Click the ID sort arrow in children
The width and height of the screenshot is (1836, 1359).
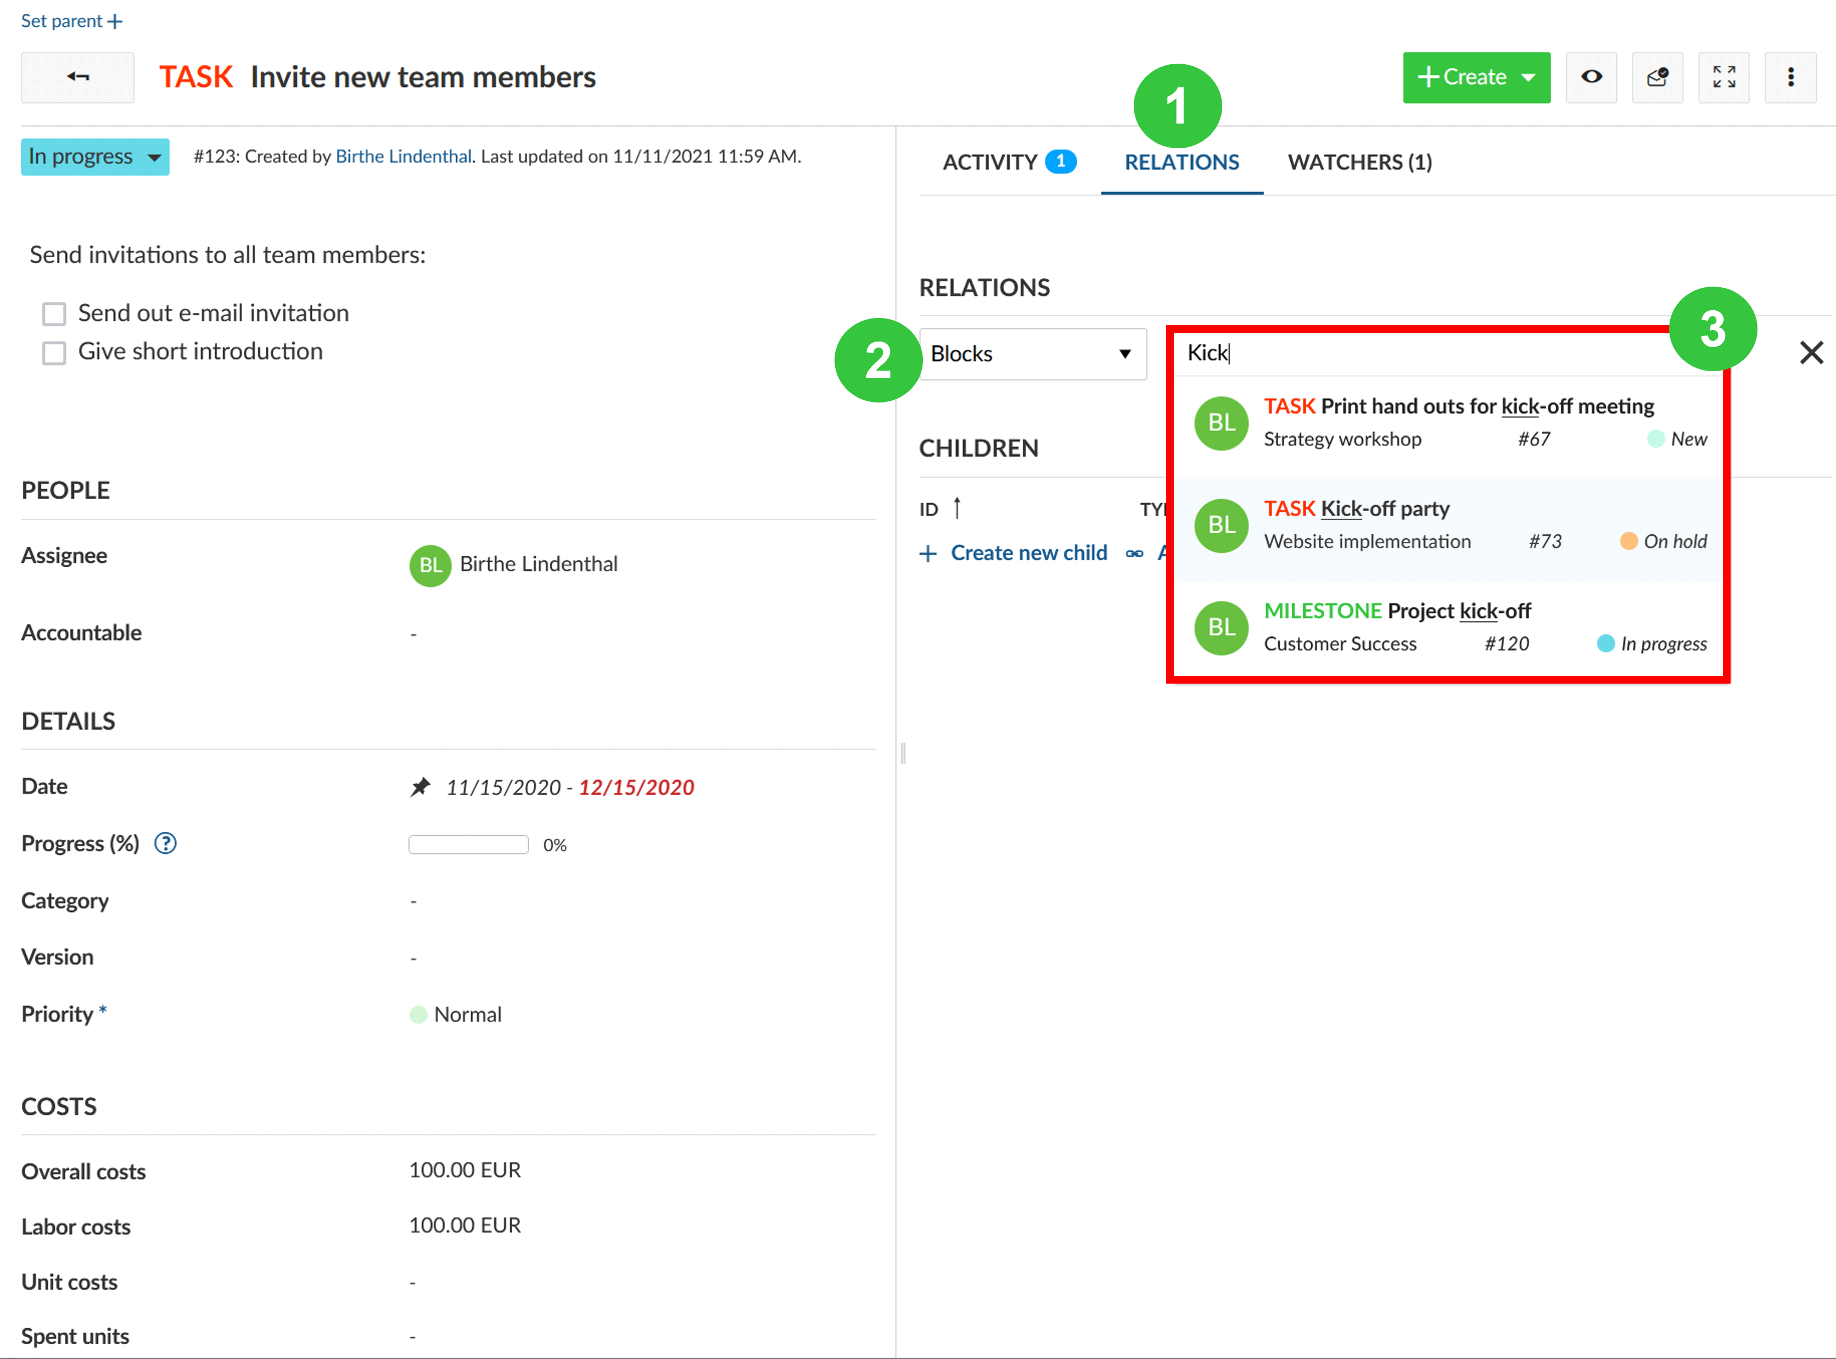pyautogui.click(x=956, y=508)
